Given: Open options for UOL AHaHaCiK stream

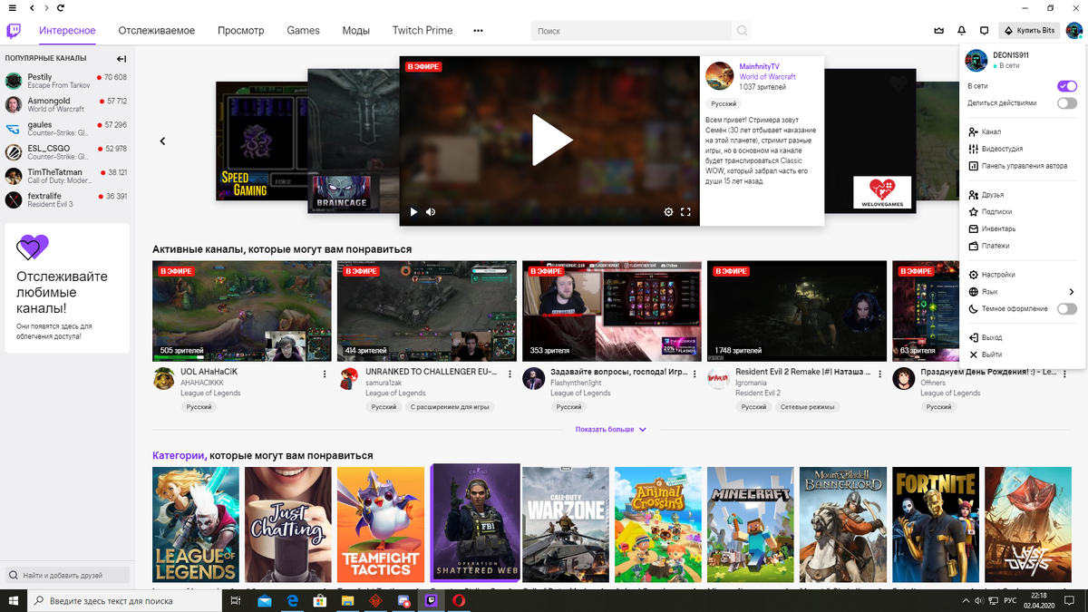Looking at the screenshot, I should [325, 374].
